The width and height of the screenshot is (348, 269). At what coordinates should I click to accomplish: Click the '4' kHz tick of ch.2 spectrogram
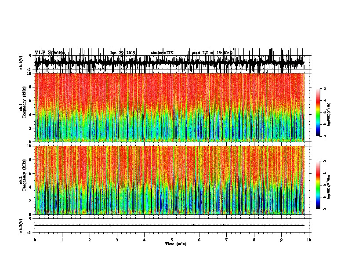[31, 187]
